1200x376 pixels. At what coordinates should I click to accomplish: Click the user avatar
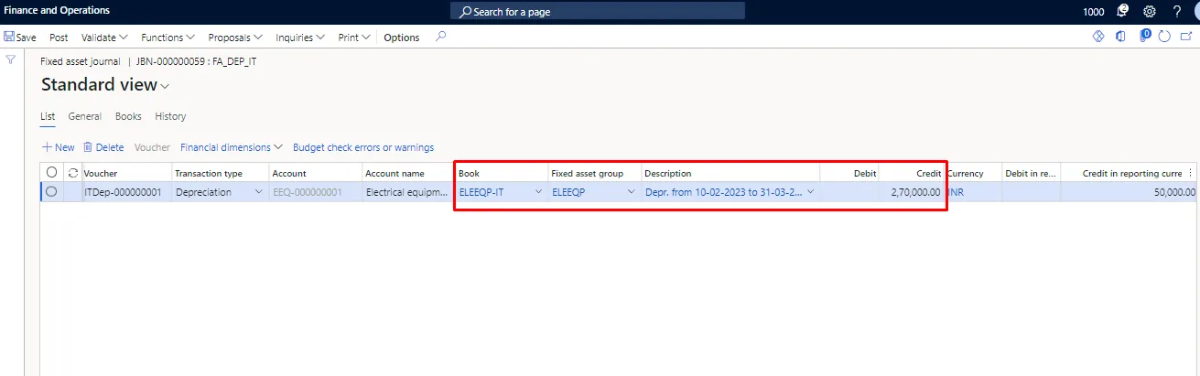point(1196,12)
